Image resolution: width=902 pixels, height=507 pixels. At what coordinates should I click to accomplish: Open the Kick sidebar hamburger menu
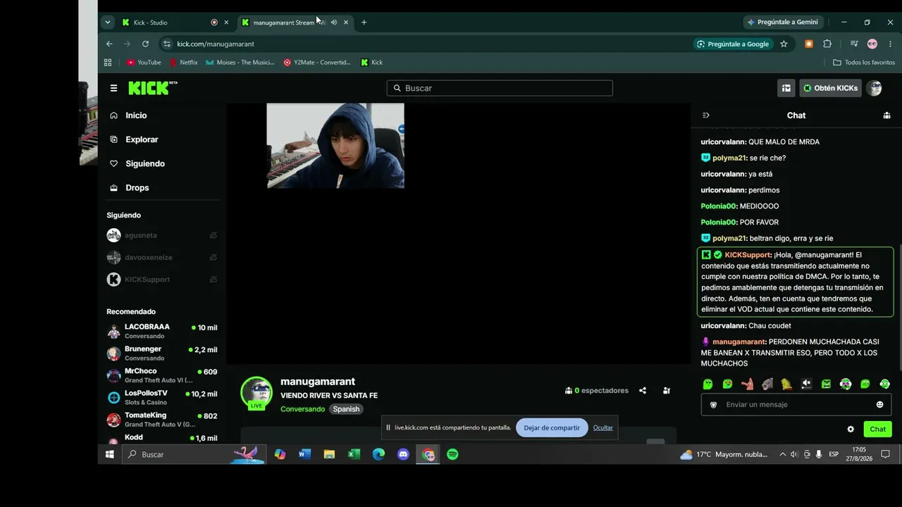[113, 88]
